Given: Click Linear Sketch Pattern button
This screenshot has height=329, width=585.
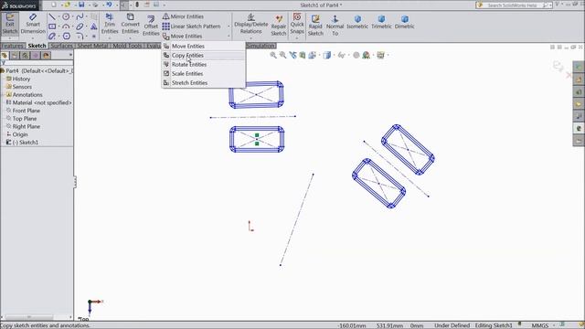Looking at the screenshot, I should click(191, 27).
